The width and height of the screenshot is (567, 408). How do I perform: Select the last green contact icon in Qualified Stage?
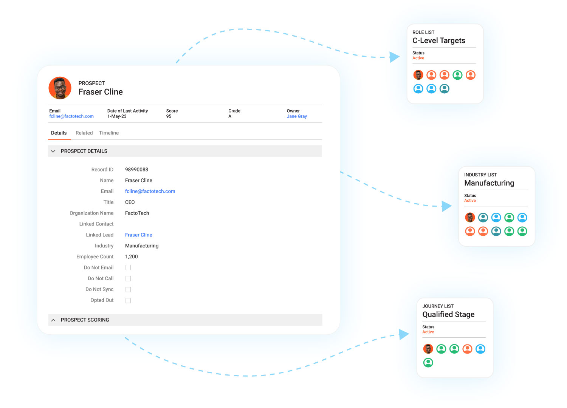pos(428,362)
